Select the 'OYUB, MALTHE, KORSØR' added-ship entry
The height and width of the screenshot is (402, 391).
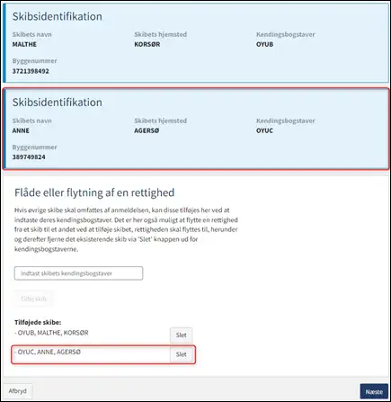[x=51, y=333]
